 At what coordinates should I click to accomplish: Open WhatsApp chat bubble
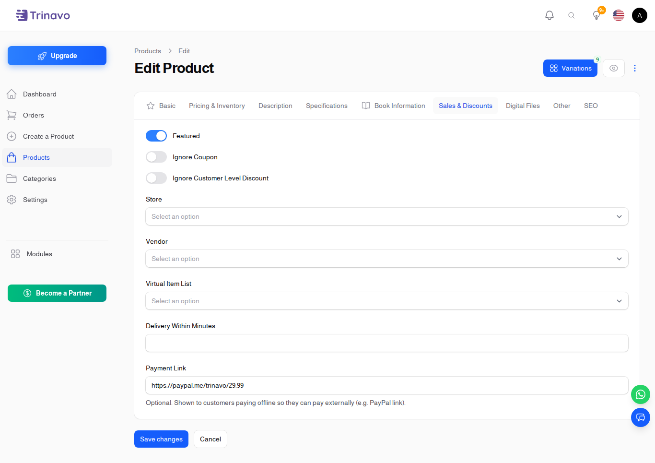pyautogui.click(x=641, y=395)
